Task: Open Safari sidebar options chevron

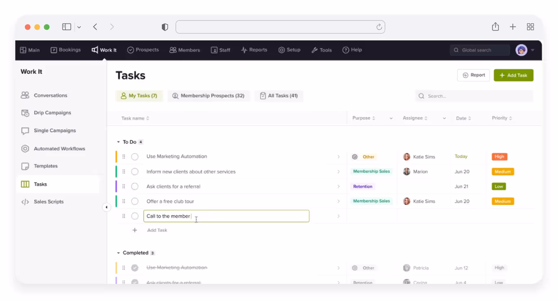Action: [79, 27]
